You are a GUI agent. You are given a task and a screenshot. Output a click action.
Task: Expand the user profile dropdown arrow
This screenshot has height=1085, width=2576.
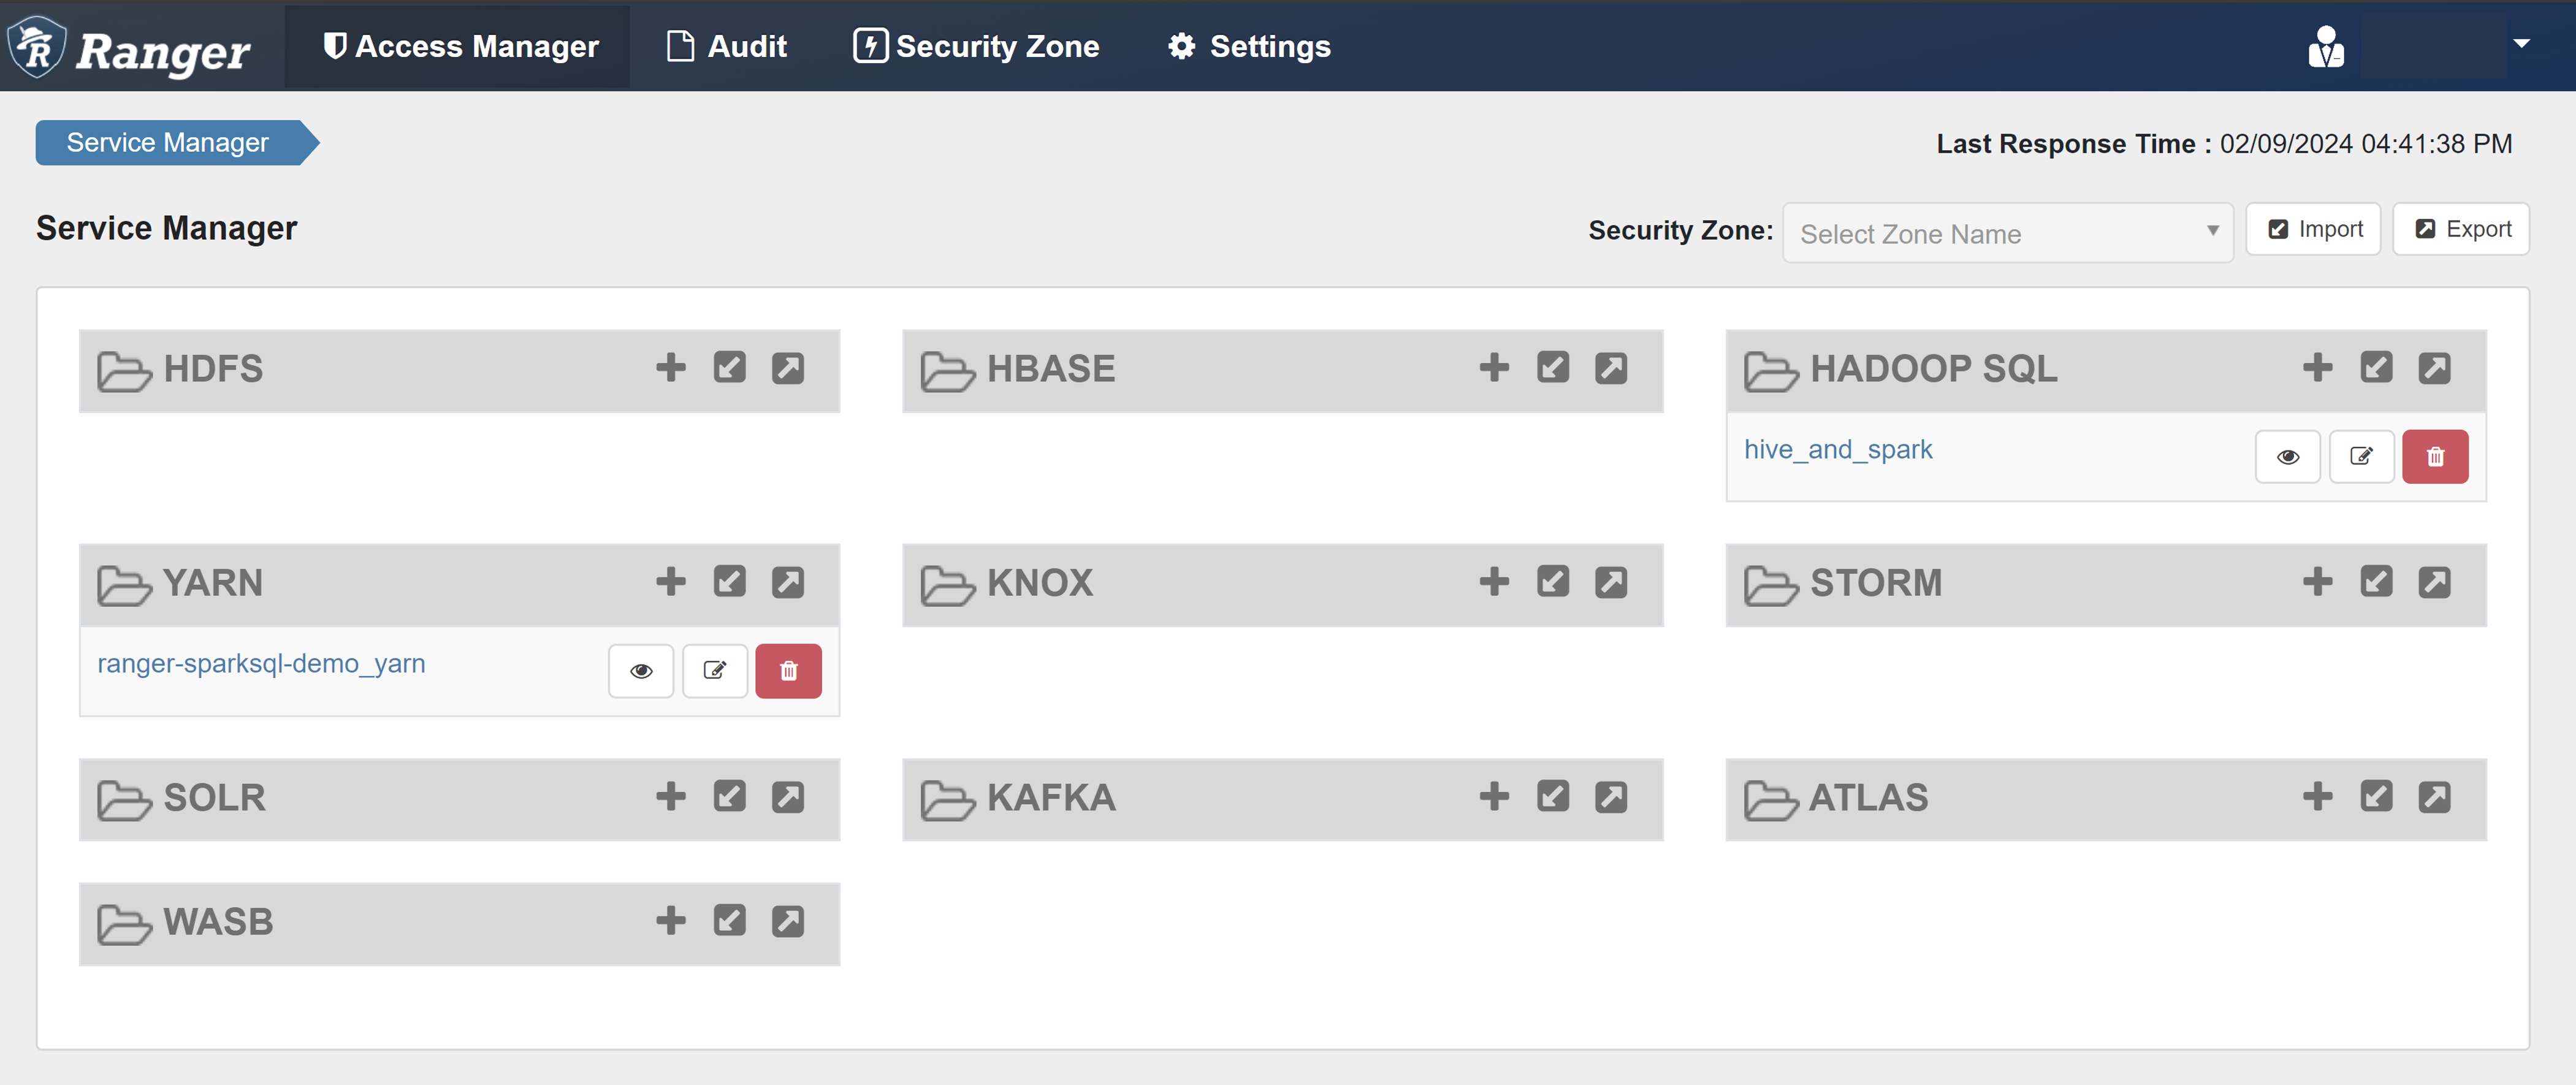pyautogui.click(x=2521, y=44)
